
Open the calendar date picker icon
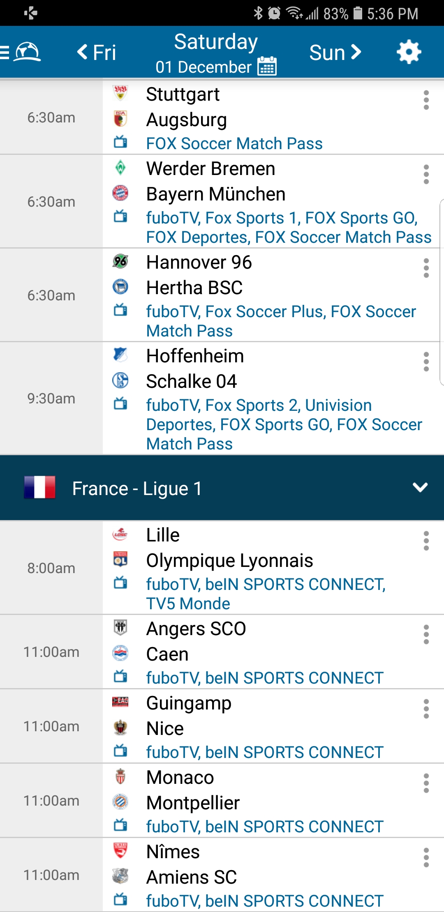coord(267,66)
